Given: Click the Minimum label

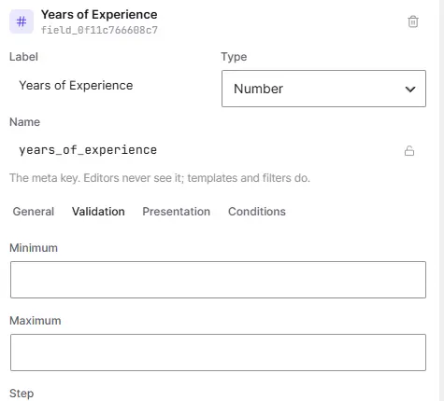Looking at the screenshot, I should click(x=34, y=248).
